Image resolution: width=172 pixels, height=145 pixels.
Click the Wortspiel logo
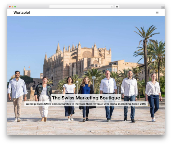coord(22,13)
